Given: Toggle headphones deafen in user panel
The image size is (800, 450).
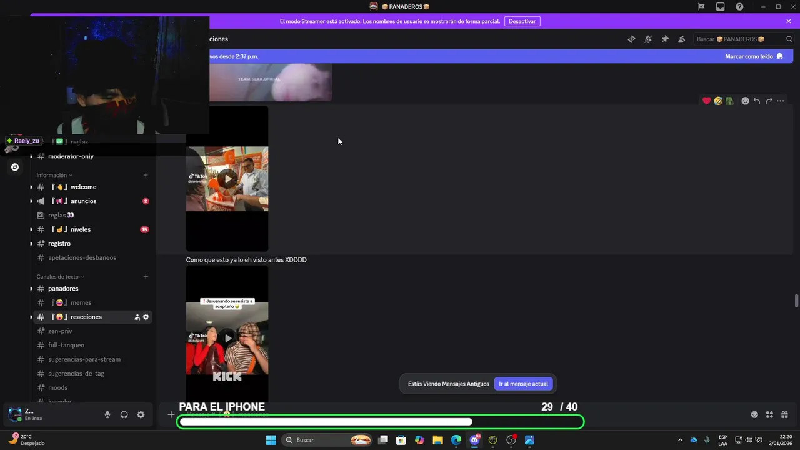Looking at the screenshot, I should pos(124,414).
